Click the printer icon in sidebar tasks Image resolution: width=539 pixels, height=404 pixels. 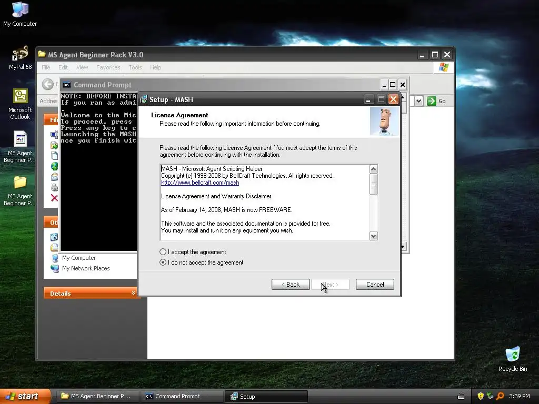[54, 187]
